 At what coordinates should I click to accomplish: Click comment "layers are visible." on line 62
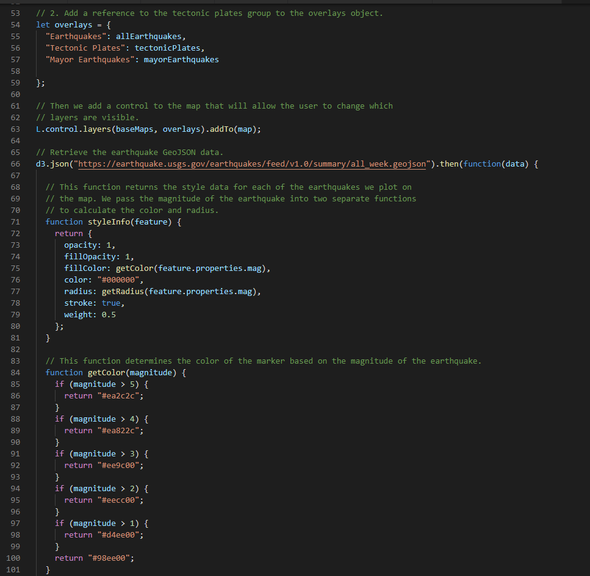pos(87,118)
